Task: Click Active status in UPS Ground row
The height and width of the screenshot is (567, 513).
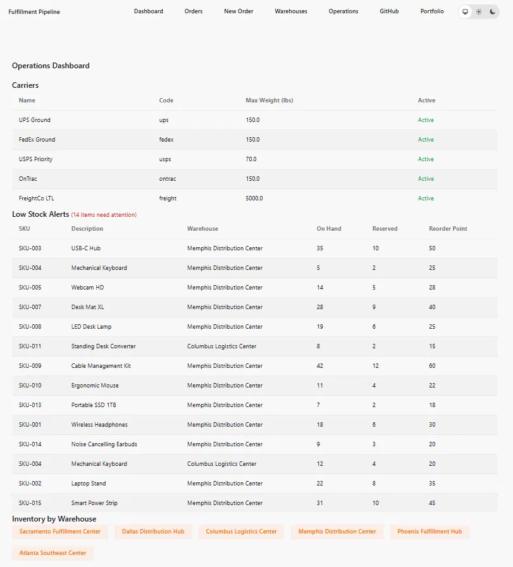Action: coord(426,120)
